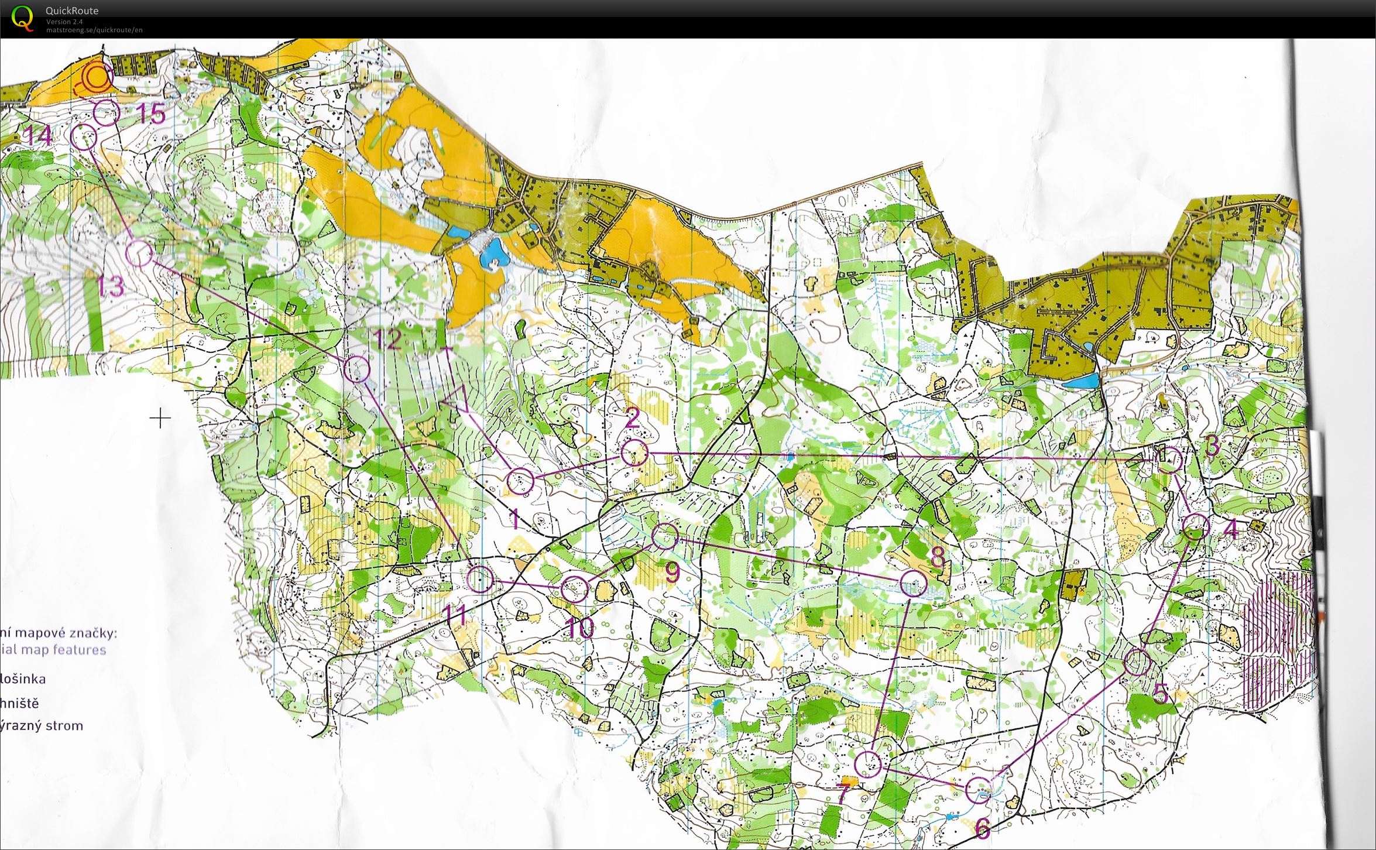Click the control circle for control 2

[x=634, y=453]
